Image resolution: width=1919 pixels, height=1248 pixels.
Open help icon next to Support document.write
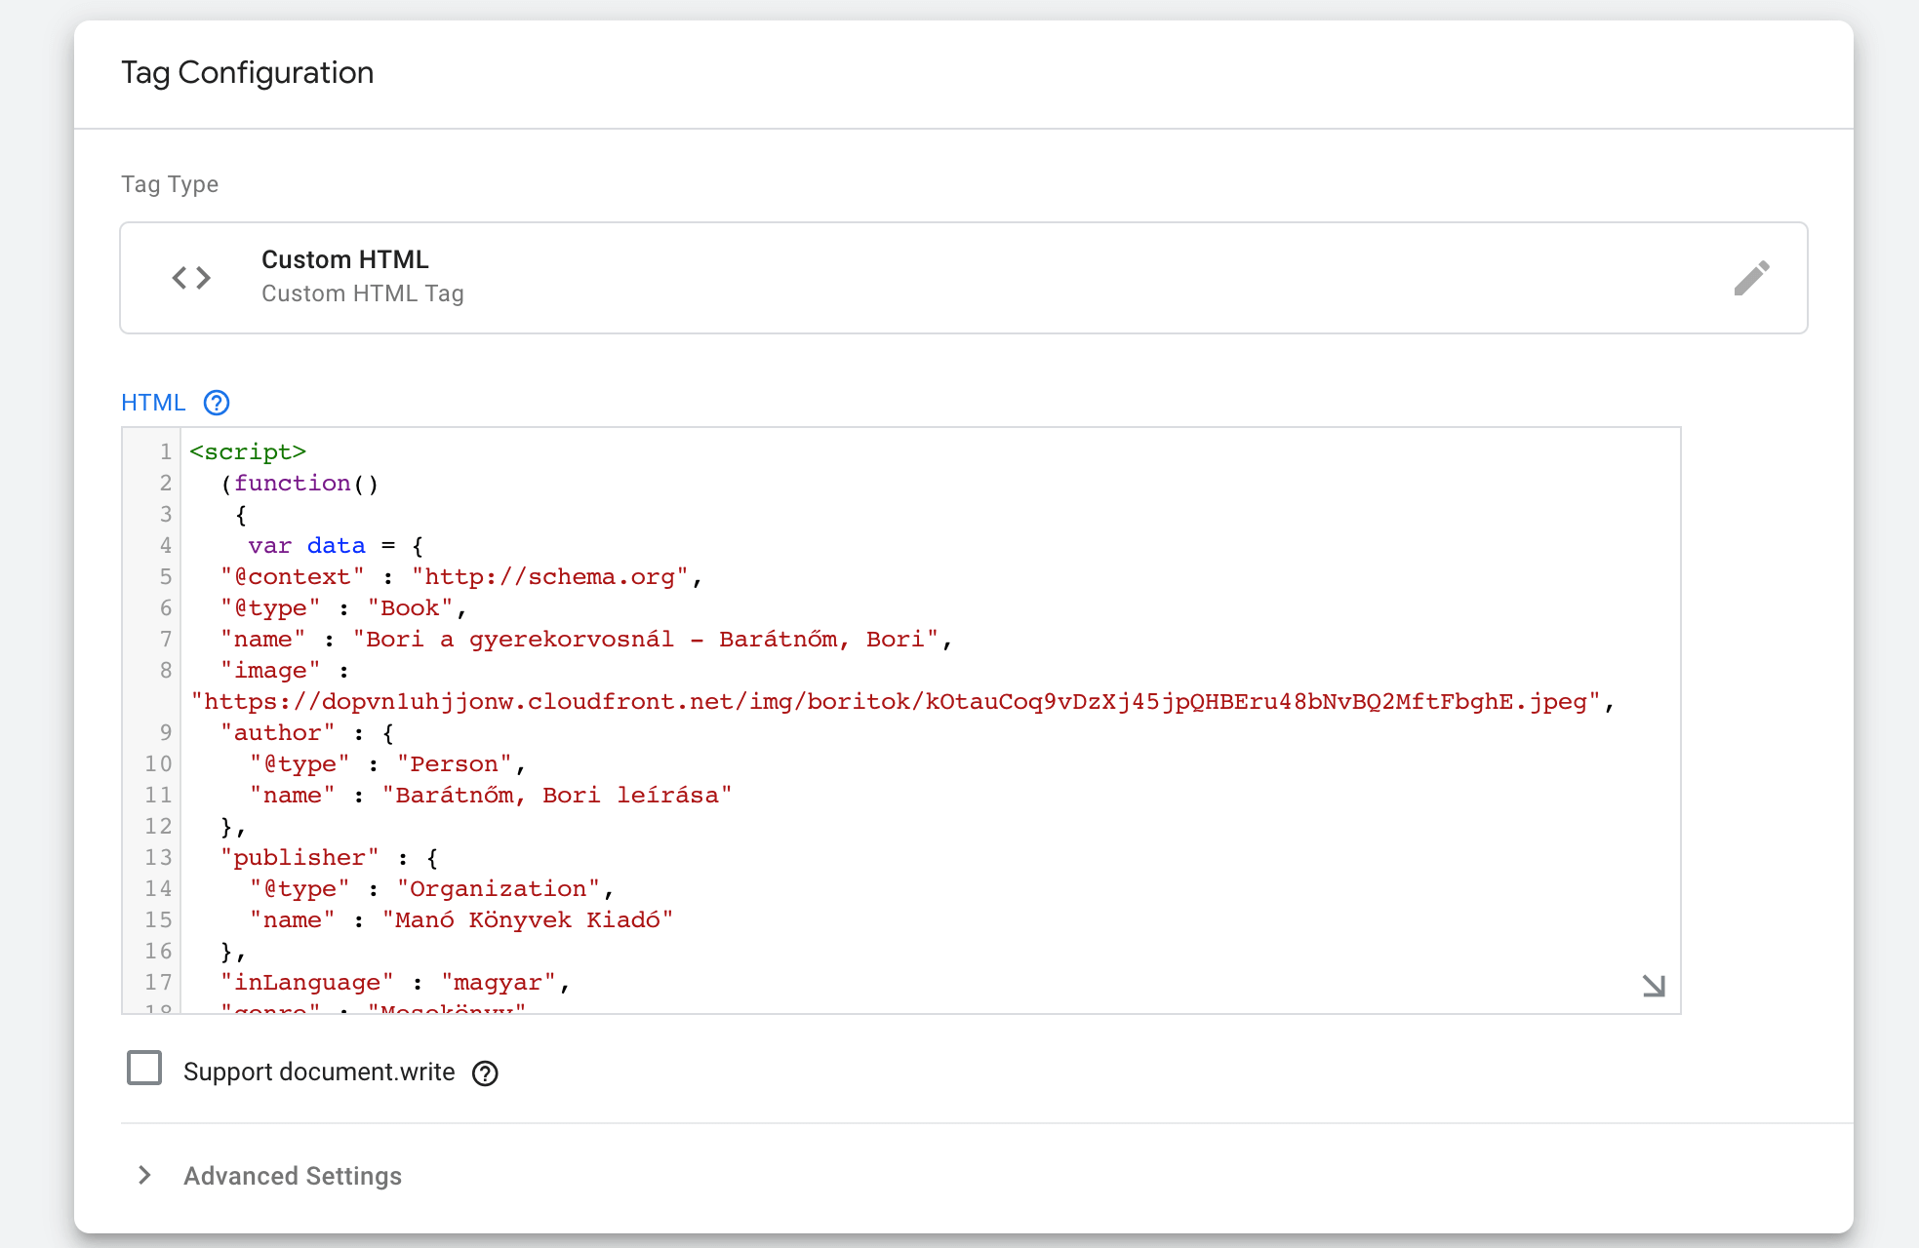pyautogui.click(x=485, y=1073)
